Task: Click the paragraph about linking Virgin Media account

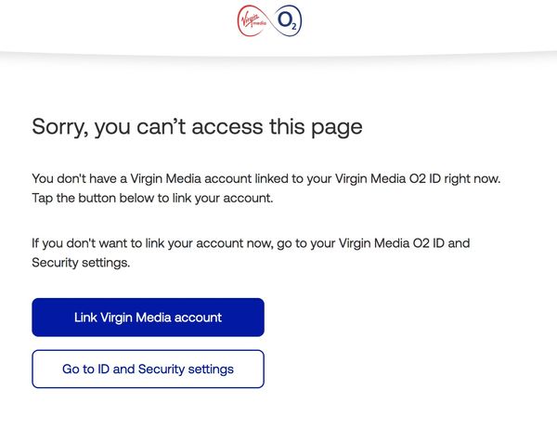Action: click(x=266, y=188)
